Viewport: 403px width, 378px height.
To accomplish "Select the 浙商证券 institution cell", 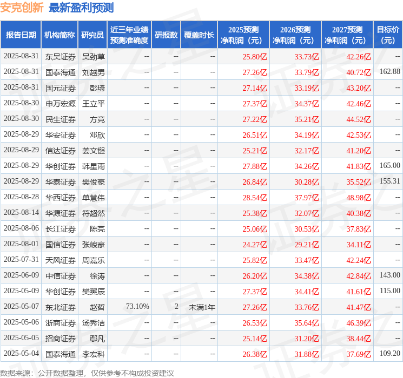I will 61,323.
